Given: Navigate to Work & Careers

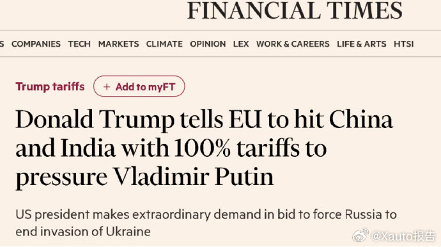Looking at the screenshot, I should click(293, 44).
